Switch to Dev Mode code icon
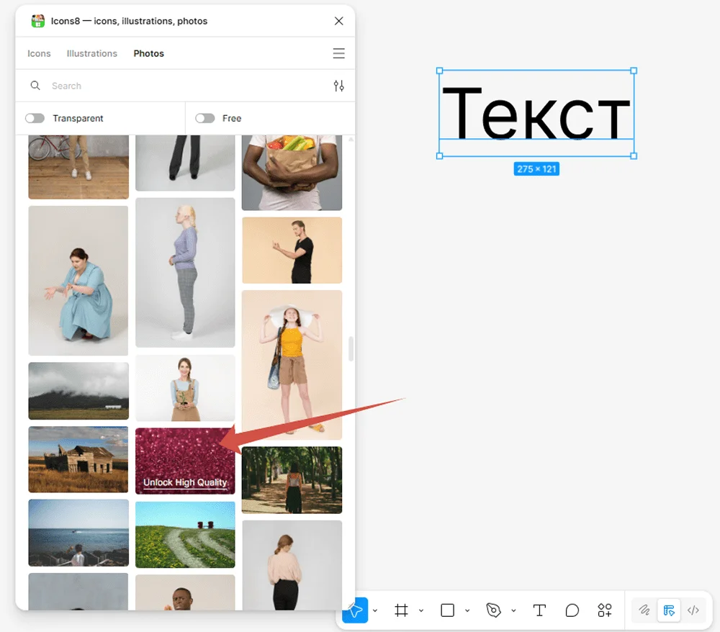 coord(693,610)
